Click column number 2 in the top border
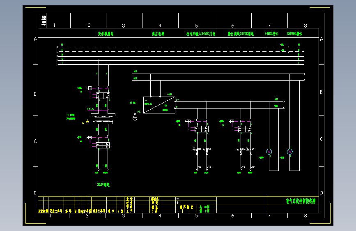 [89, 25]
